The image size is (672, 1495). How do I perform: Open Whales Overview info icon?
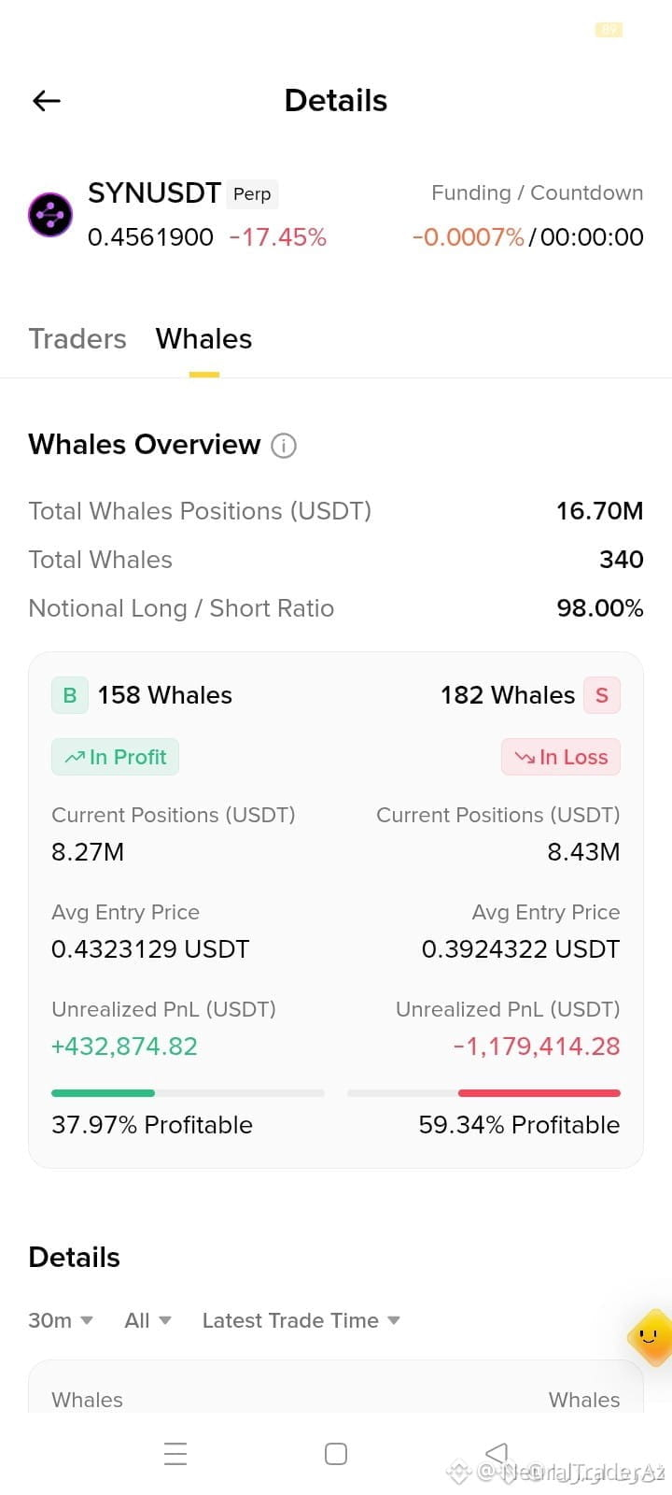pos(284,446)
